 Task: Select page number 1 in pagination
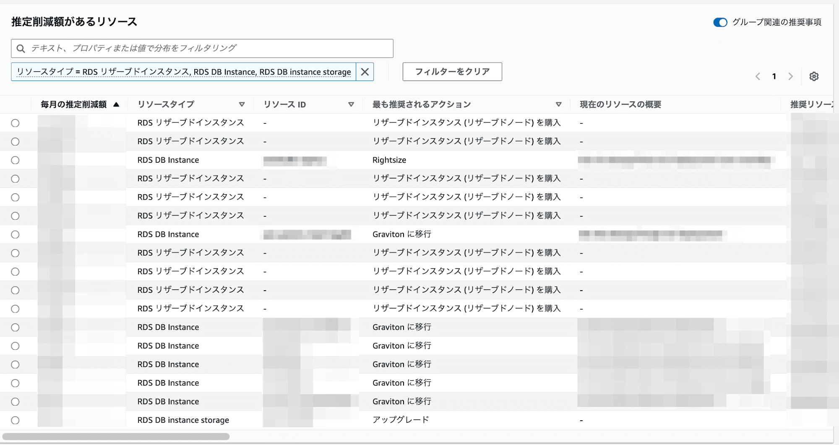774,76
